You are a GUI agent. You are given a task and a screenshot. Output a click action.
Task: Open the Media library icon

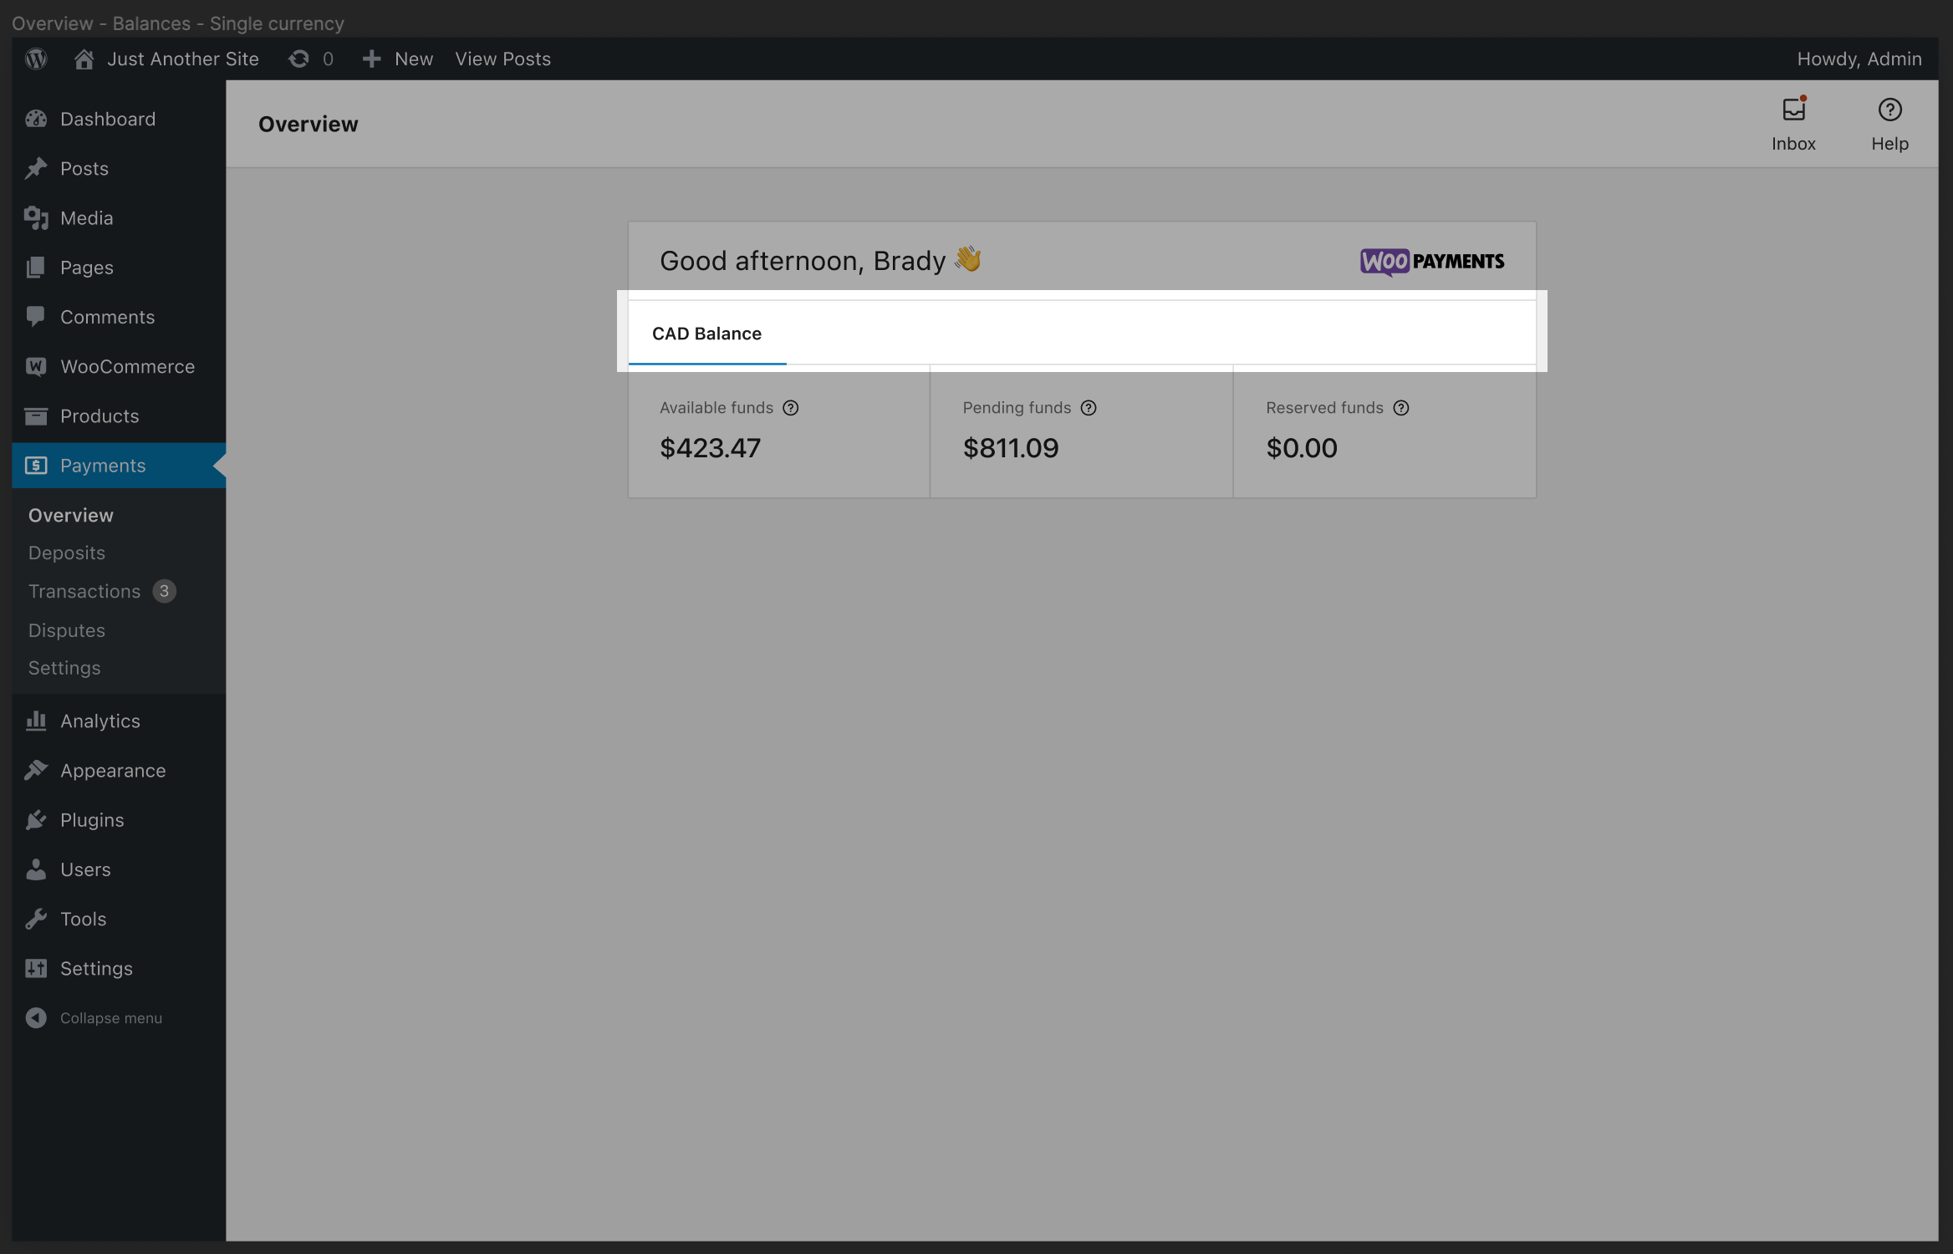(37, 217)
